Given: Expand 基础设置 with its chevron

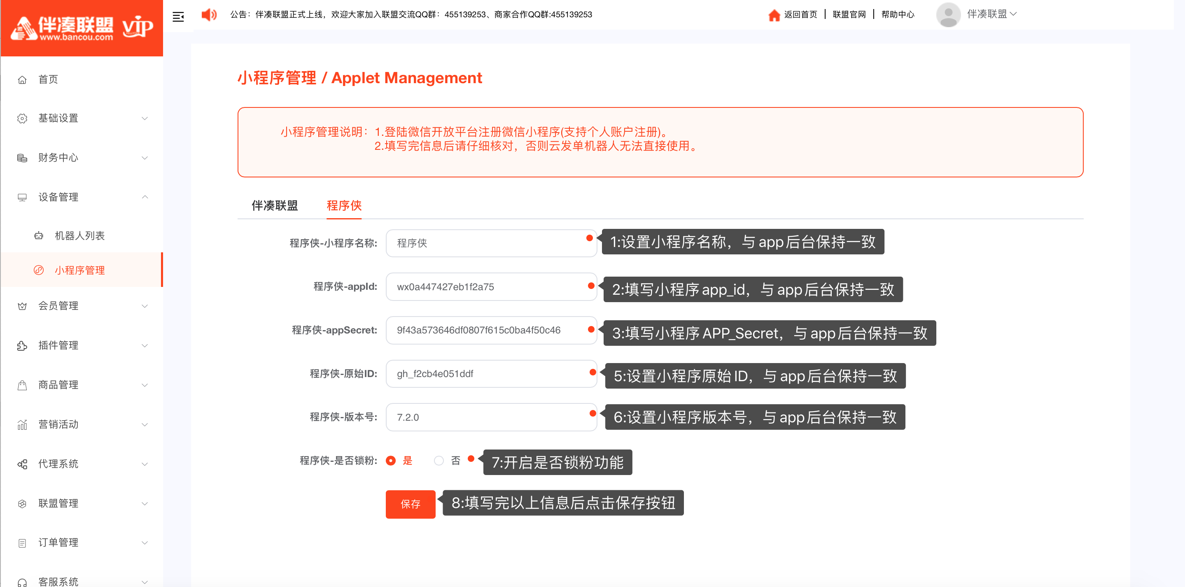Looking at the screenshot, I should pos(145,119).
